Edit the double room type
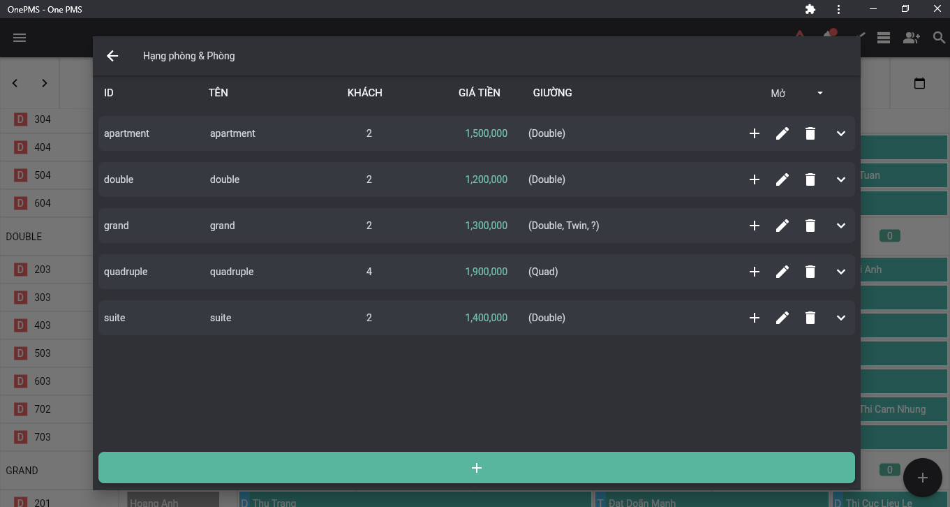 (x=782, y=179)
